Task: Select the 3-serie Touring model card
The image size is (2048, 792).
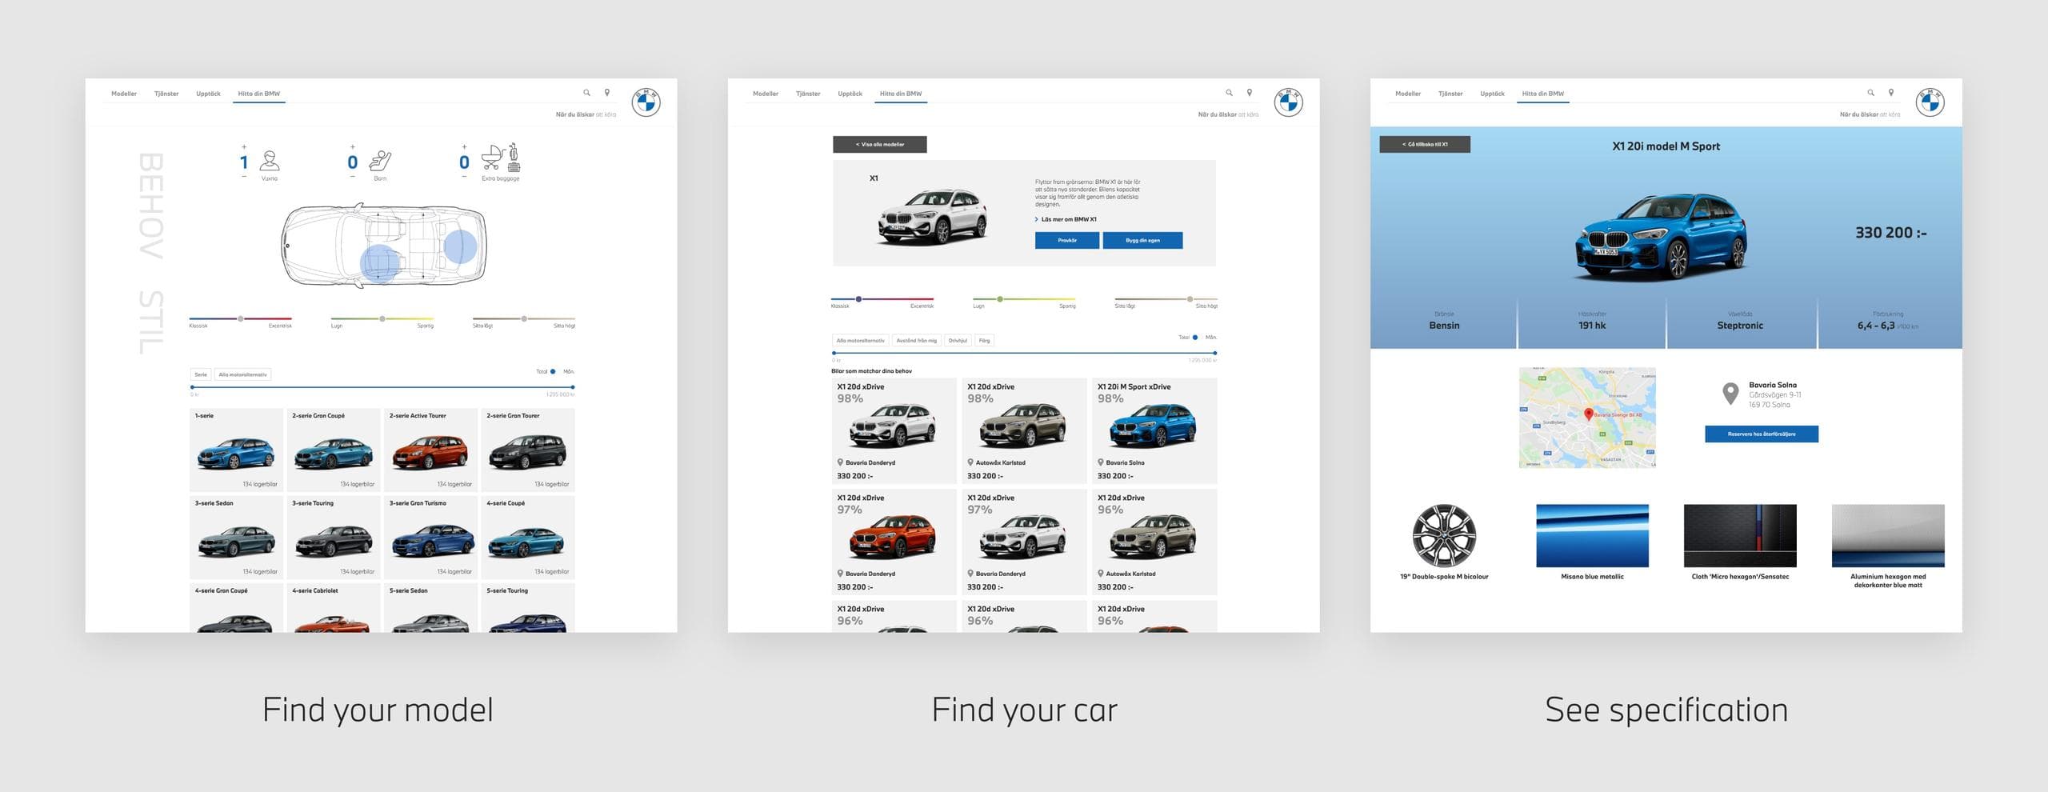Action: pos(333,538)
